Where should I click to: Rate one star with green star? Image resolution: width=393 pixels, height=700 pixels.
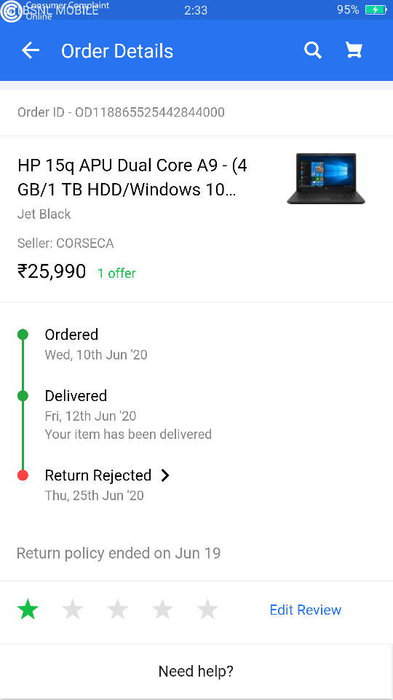pos(28,610)
